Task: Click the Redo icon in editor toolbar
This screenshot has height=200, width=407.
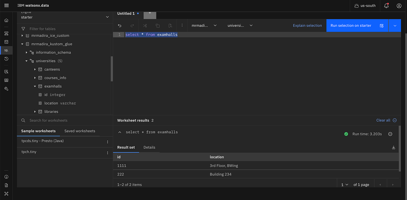Action: click(132, 26)
